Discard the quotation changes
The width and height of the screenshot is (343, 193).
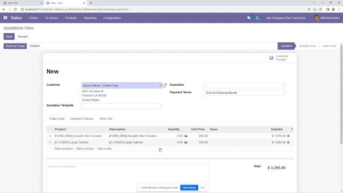(x=23, y=36)
